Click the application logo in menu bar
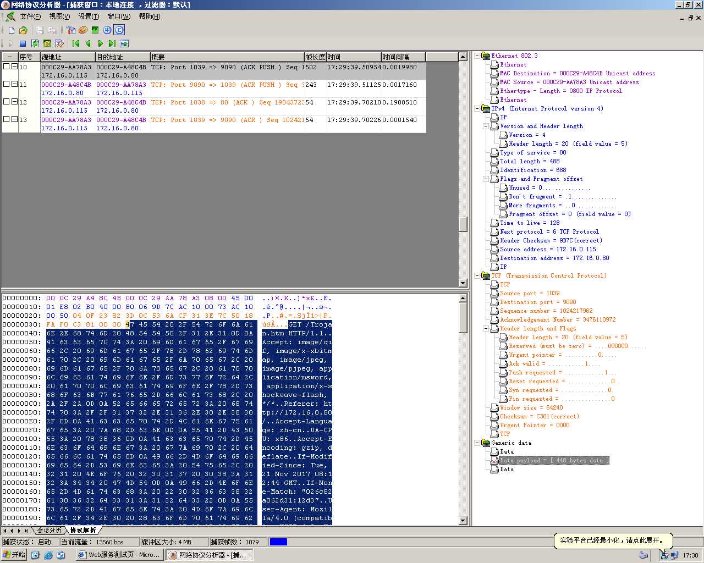Screen dimensions: 704x563 tap(10, 16)
